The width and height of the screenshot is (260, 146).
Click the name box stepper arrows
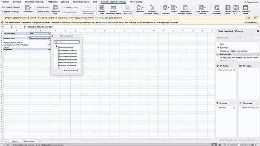(x=11, y=27)
